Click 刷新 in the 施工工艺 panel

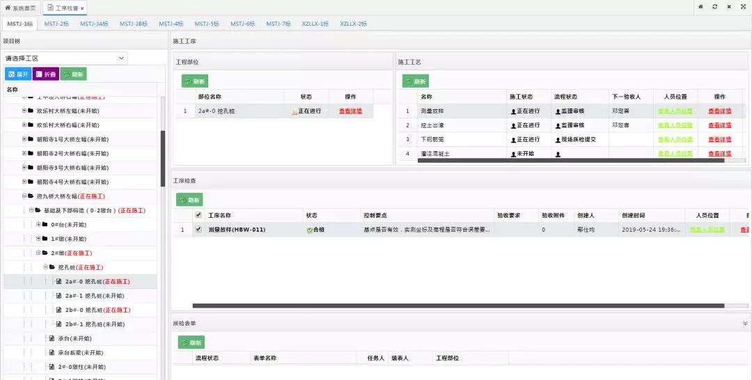[415, 81]
